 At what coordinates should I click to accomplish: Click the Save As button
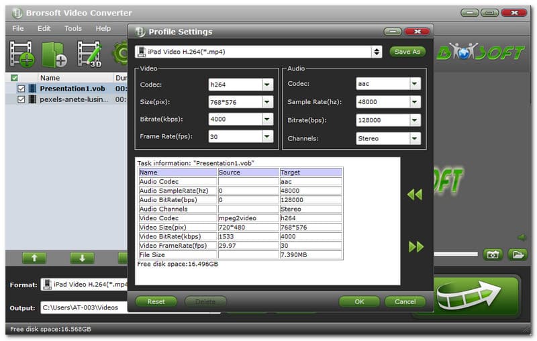pyautogui.click(x=407, y=52)
